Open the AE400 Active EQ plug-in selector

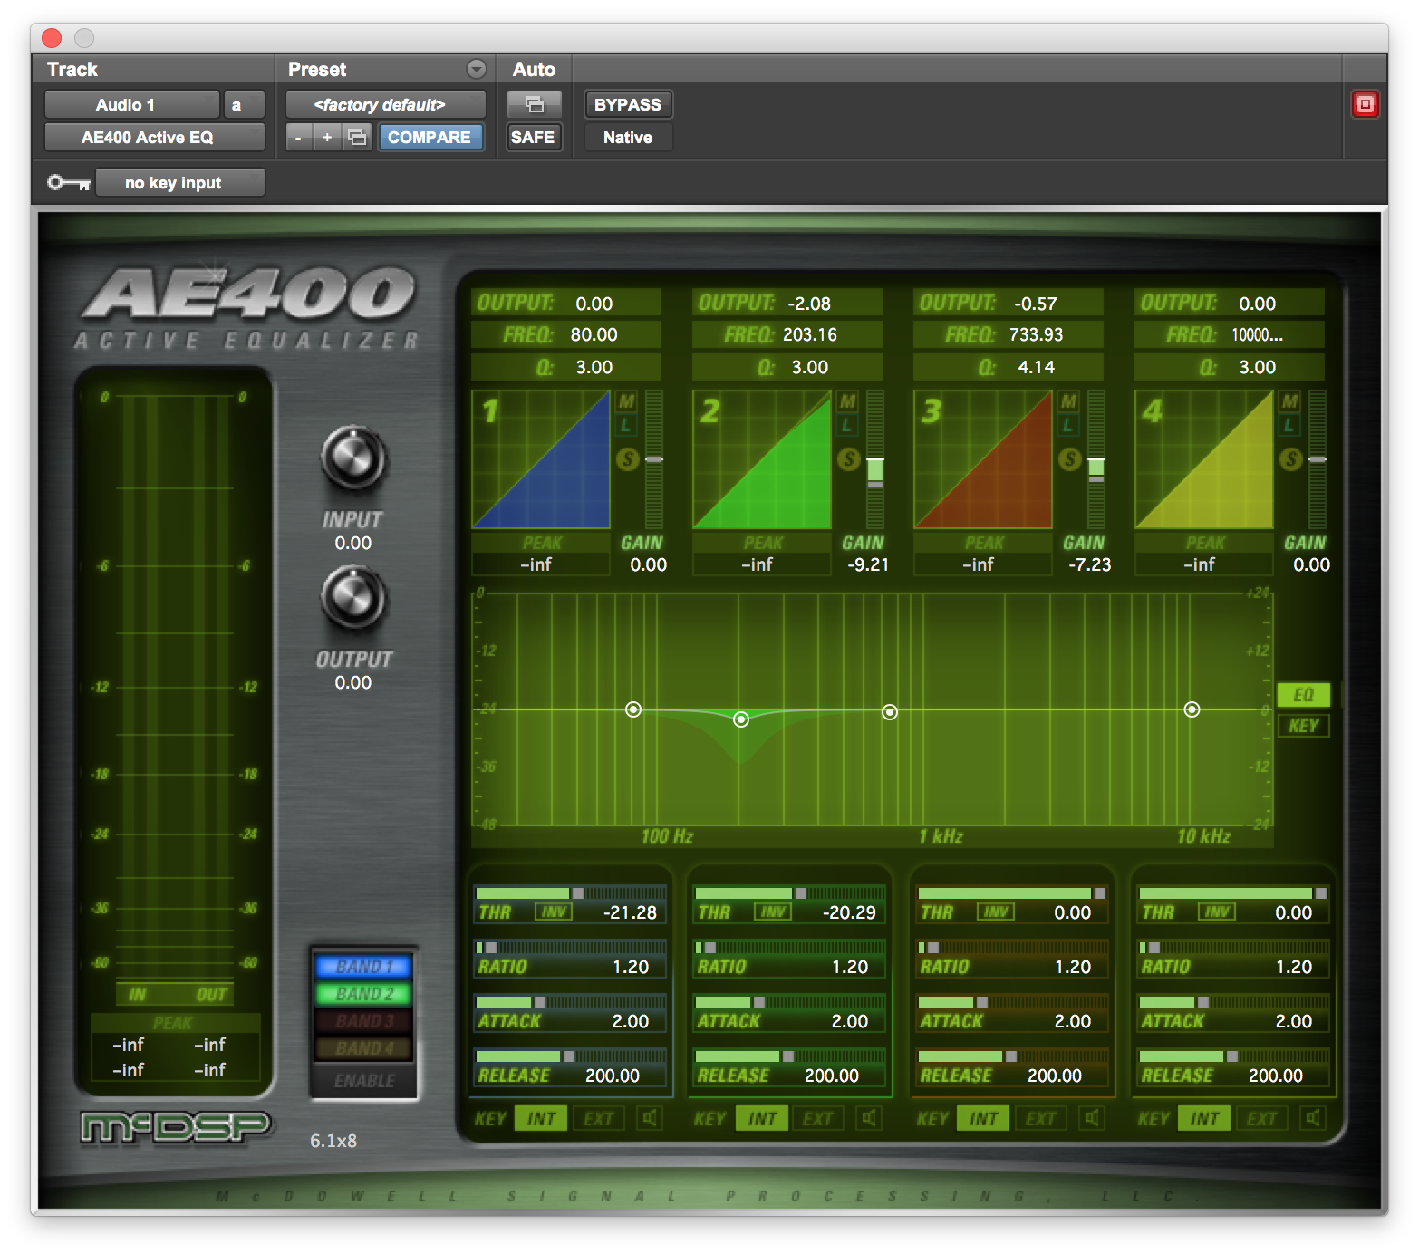point(155,138)
